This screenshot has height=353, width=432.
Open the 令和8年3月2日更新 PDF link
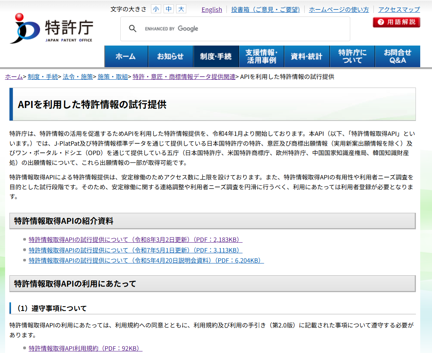tap(136, 240)
